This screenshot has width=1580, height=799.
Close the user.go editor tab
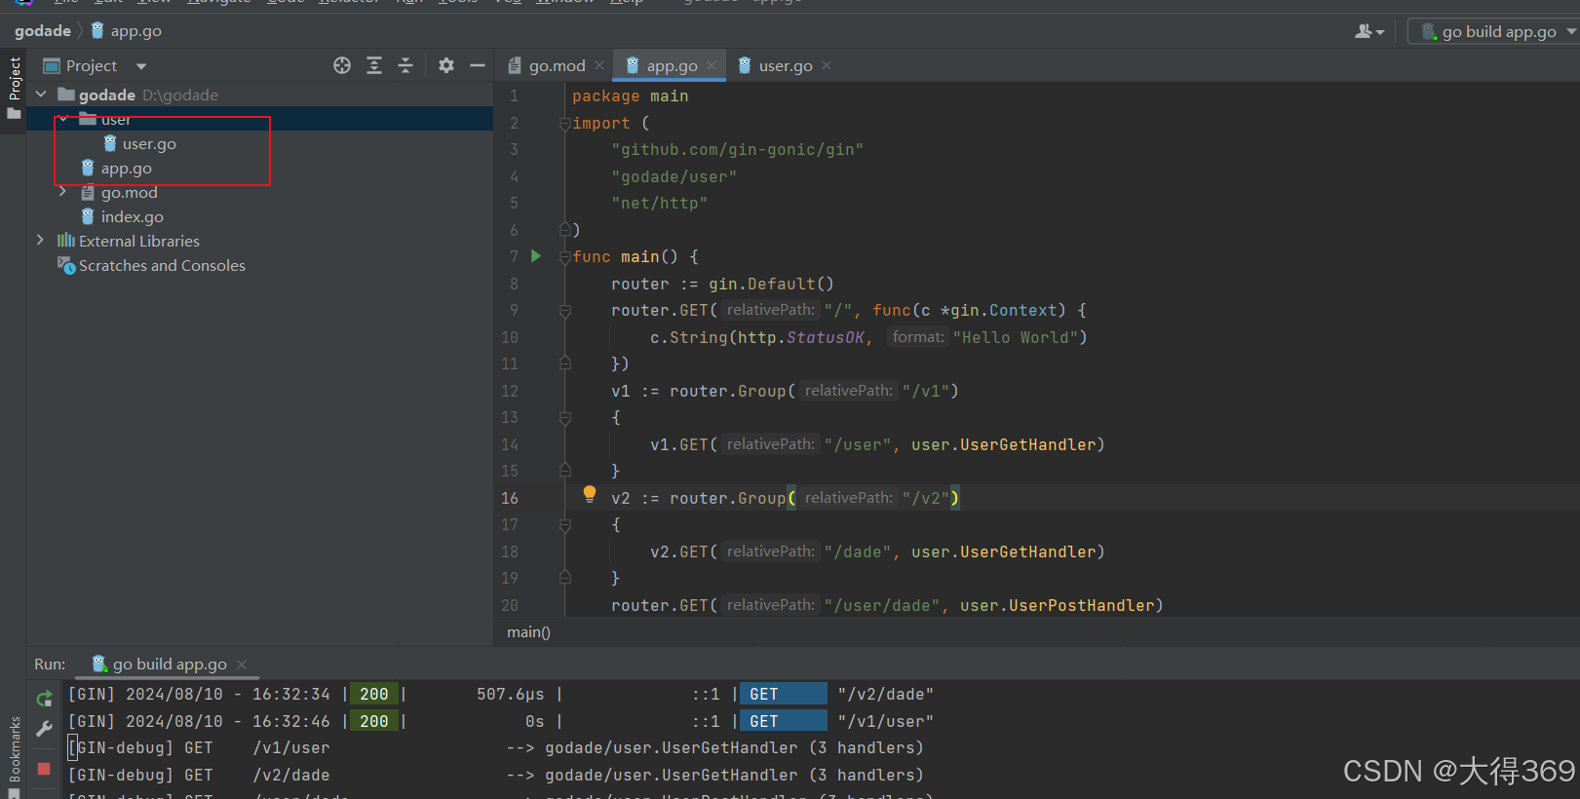pos(827,65)
